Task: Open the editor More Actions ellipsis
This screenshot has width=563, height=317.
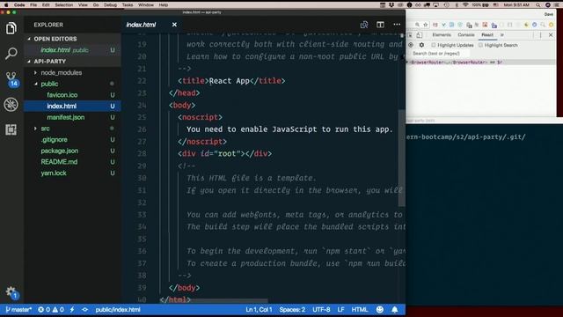Action: 397,25
